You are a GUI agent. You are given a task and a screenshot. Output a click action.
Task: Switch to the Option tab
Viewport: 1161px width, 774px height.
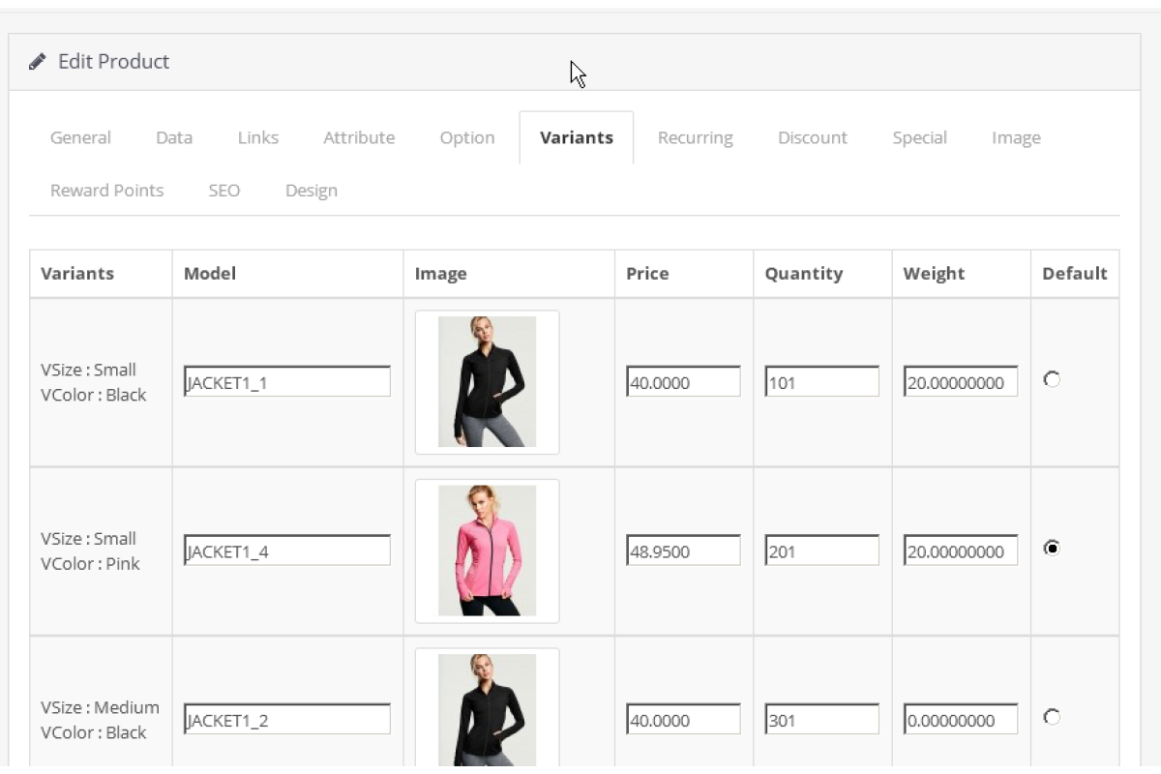coord(467,137)
